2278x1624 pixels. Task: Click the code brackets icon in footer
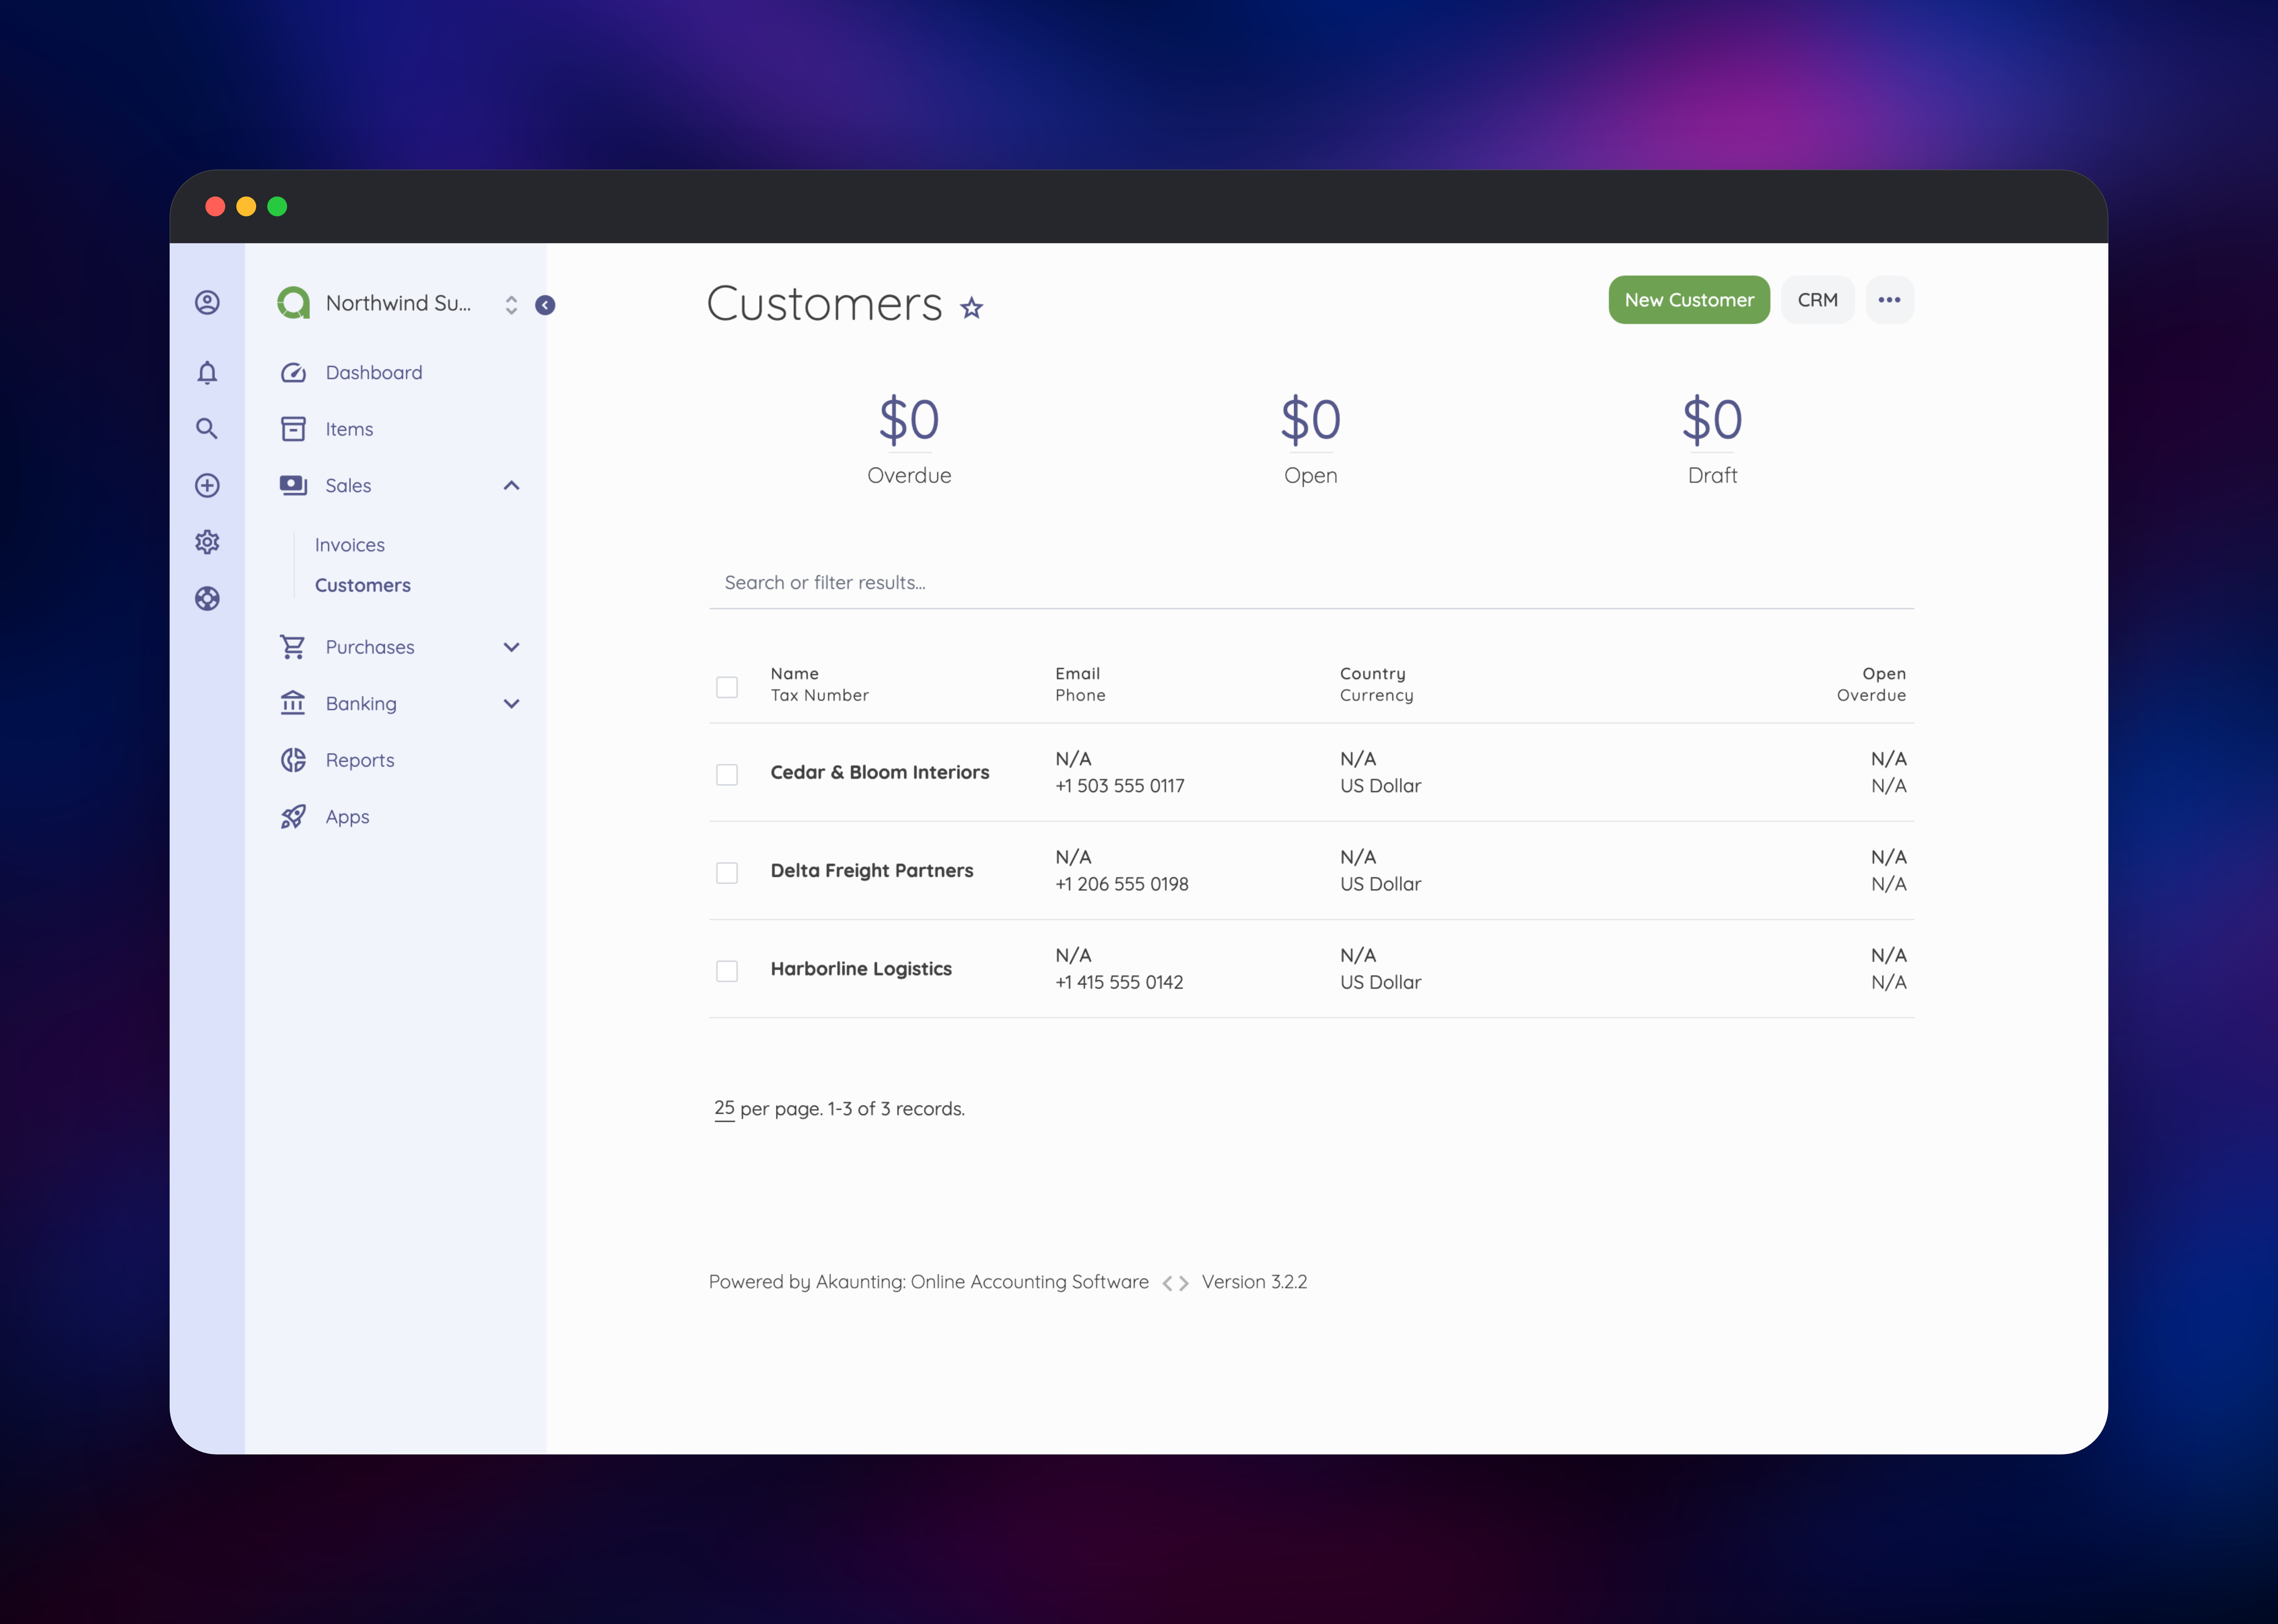(1175, 1283)
